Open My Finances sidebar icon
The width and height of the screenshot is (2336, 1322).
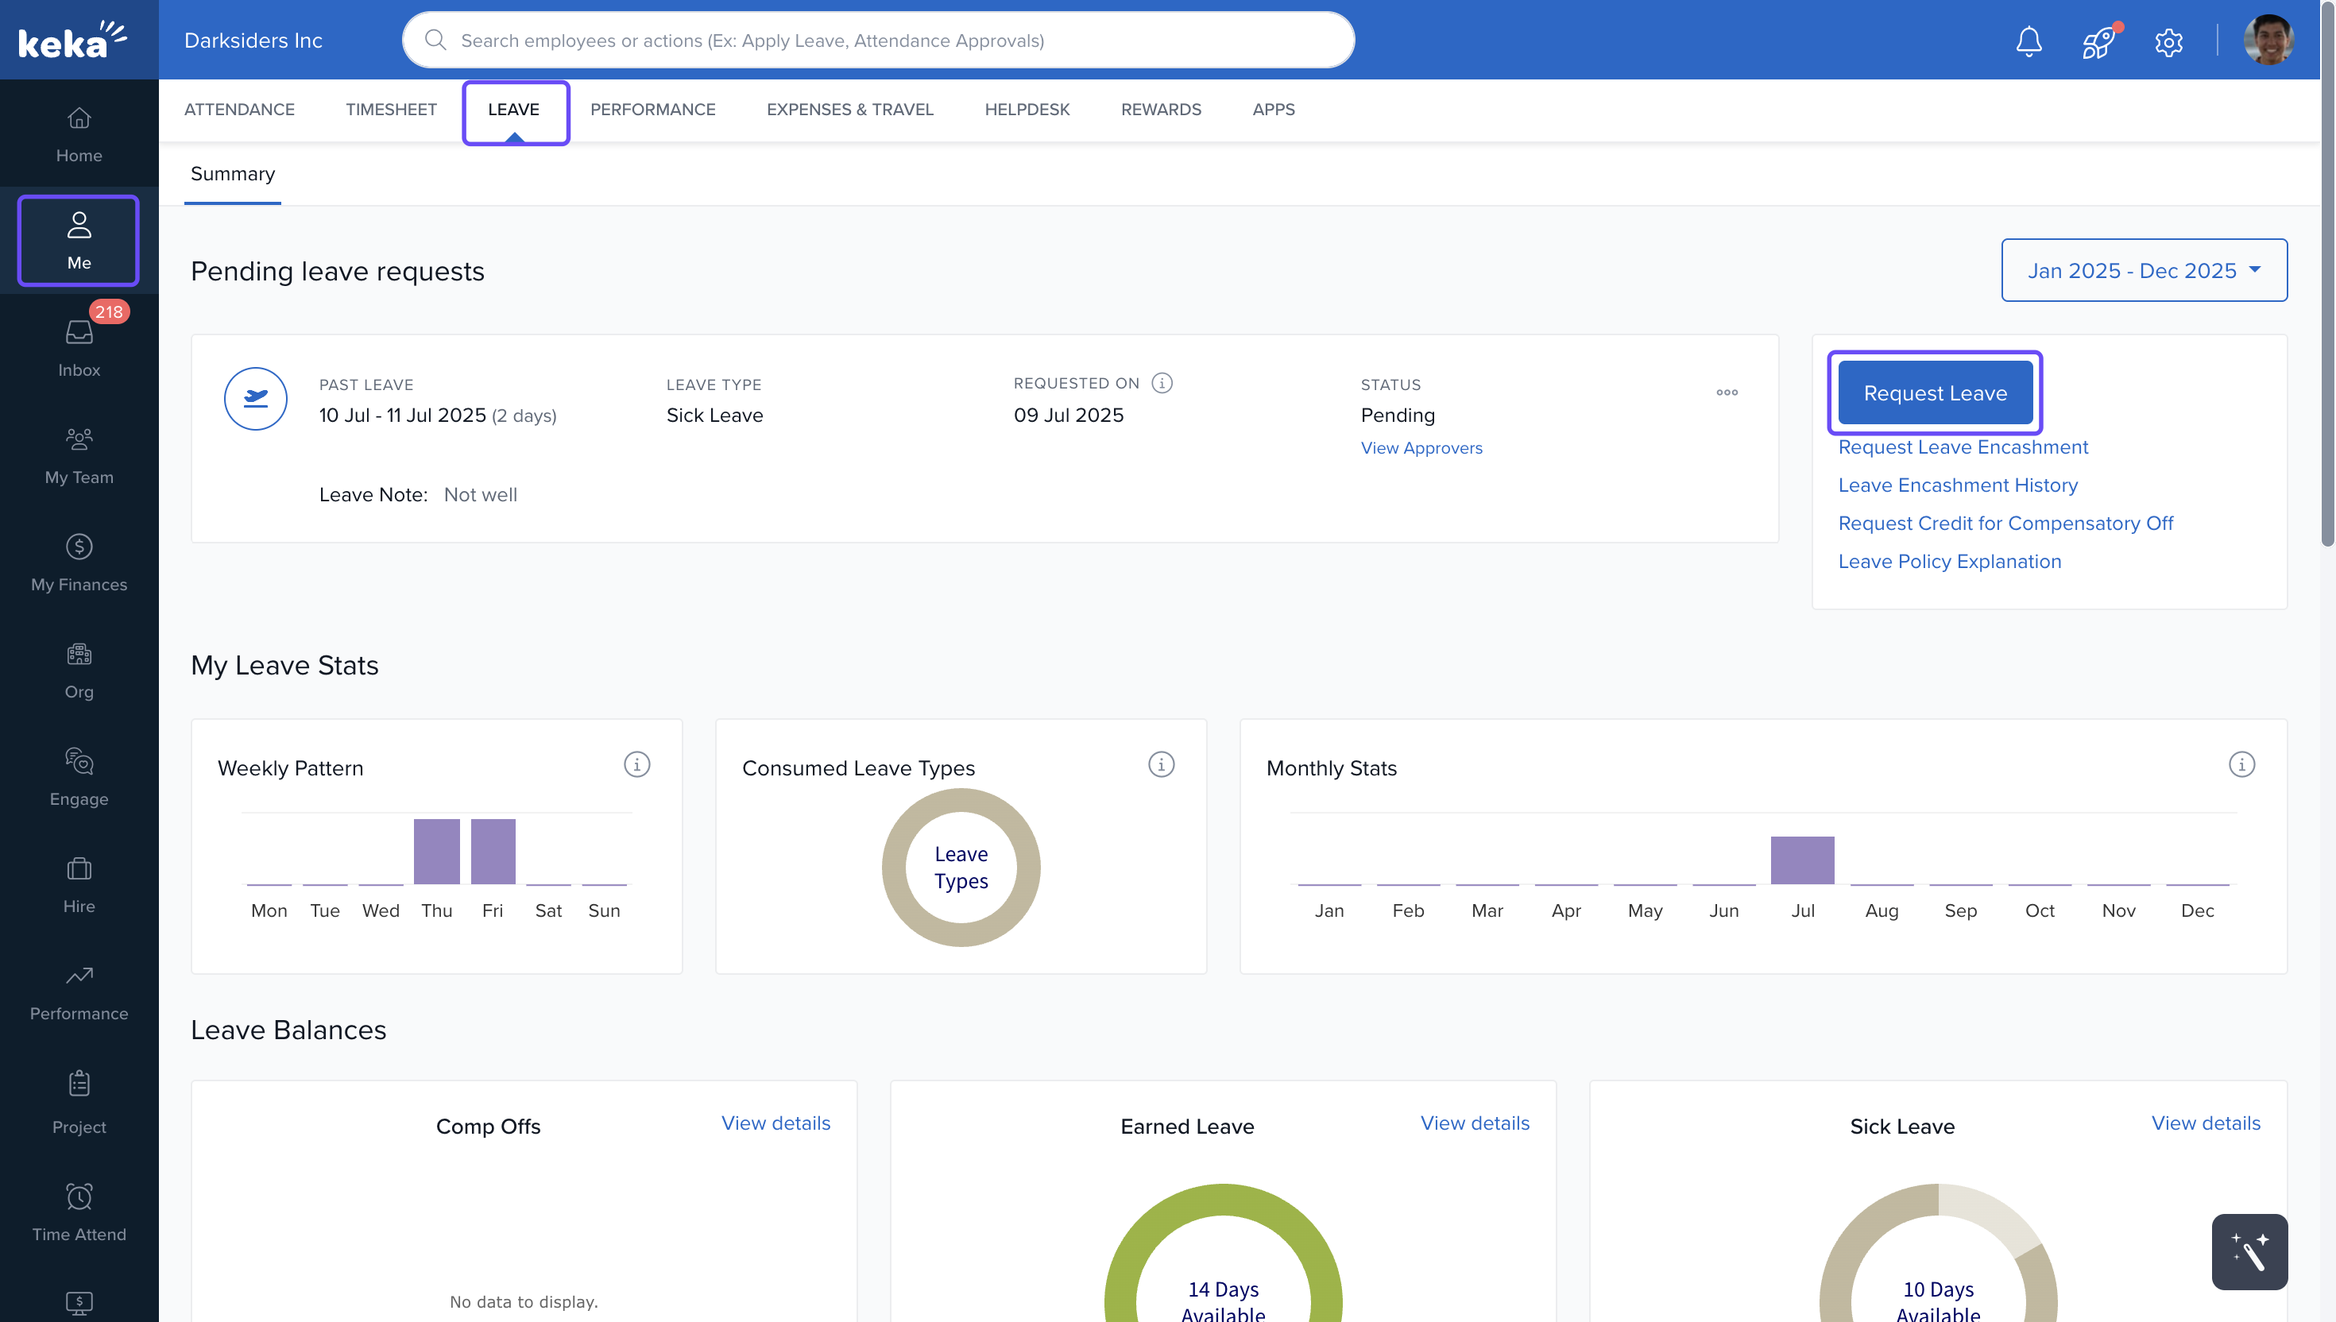[79, 563]
